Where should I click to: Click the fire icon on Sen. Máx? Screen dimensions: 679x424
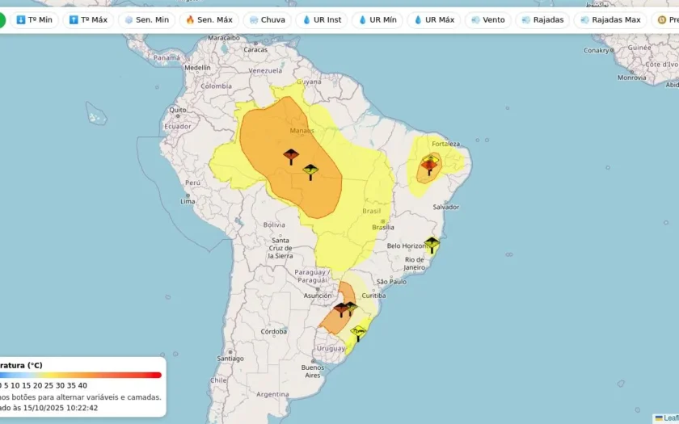point(190,20)
